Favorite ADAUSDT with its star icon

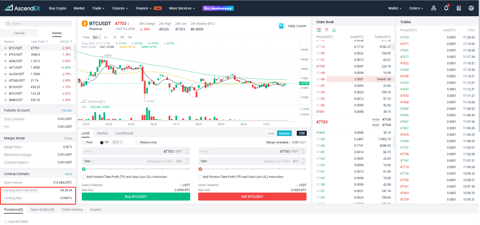5,61
